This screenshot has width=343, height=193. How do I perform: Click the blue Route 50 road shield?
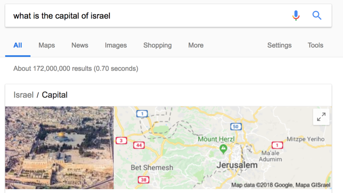click(x=236, y=127)
